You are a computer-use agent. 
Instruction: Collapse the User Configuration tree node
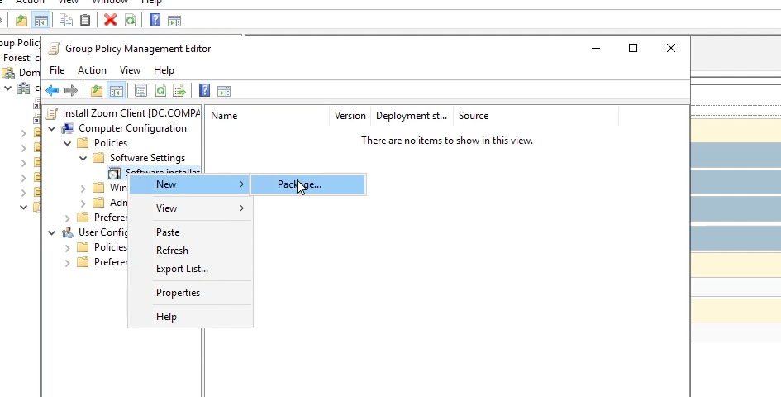[x=53, y=232]
